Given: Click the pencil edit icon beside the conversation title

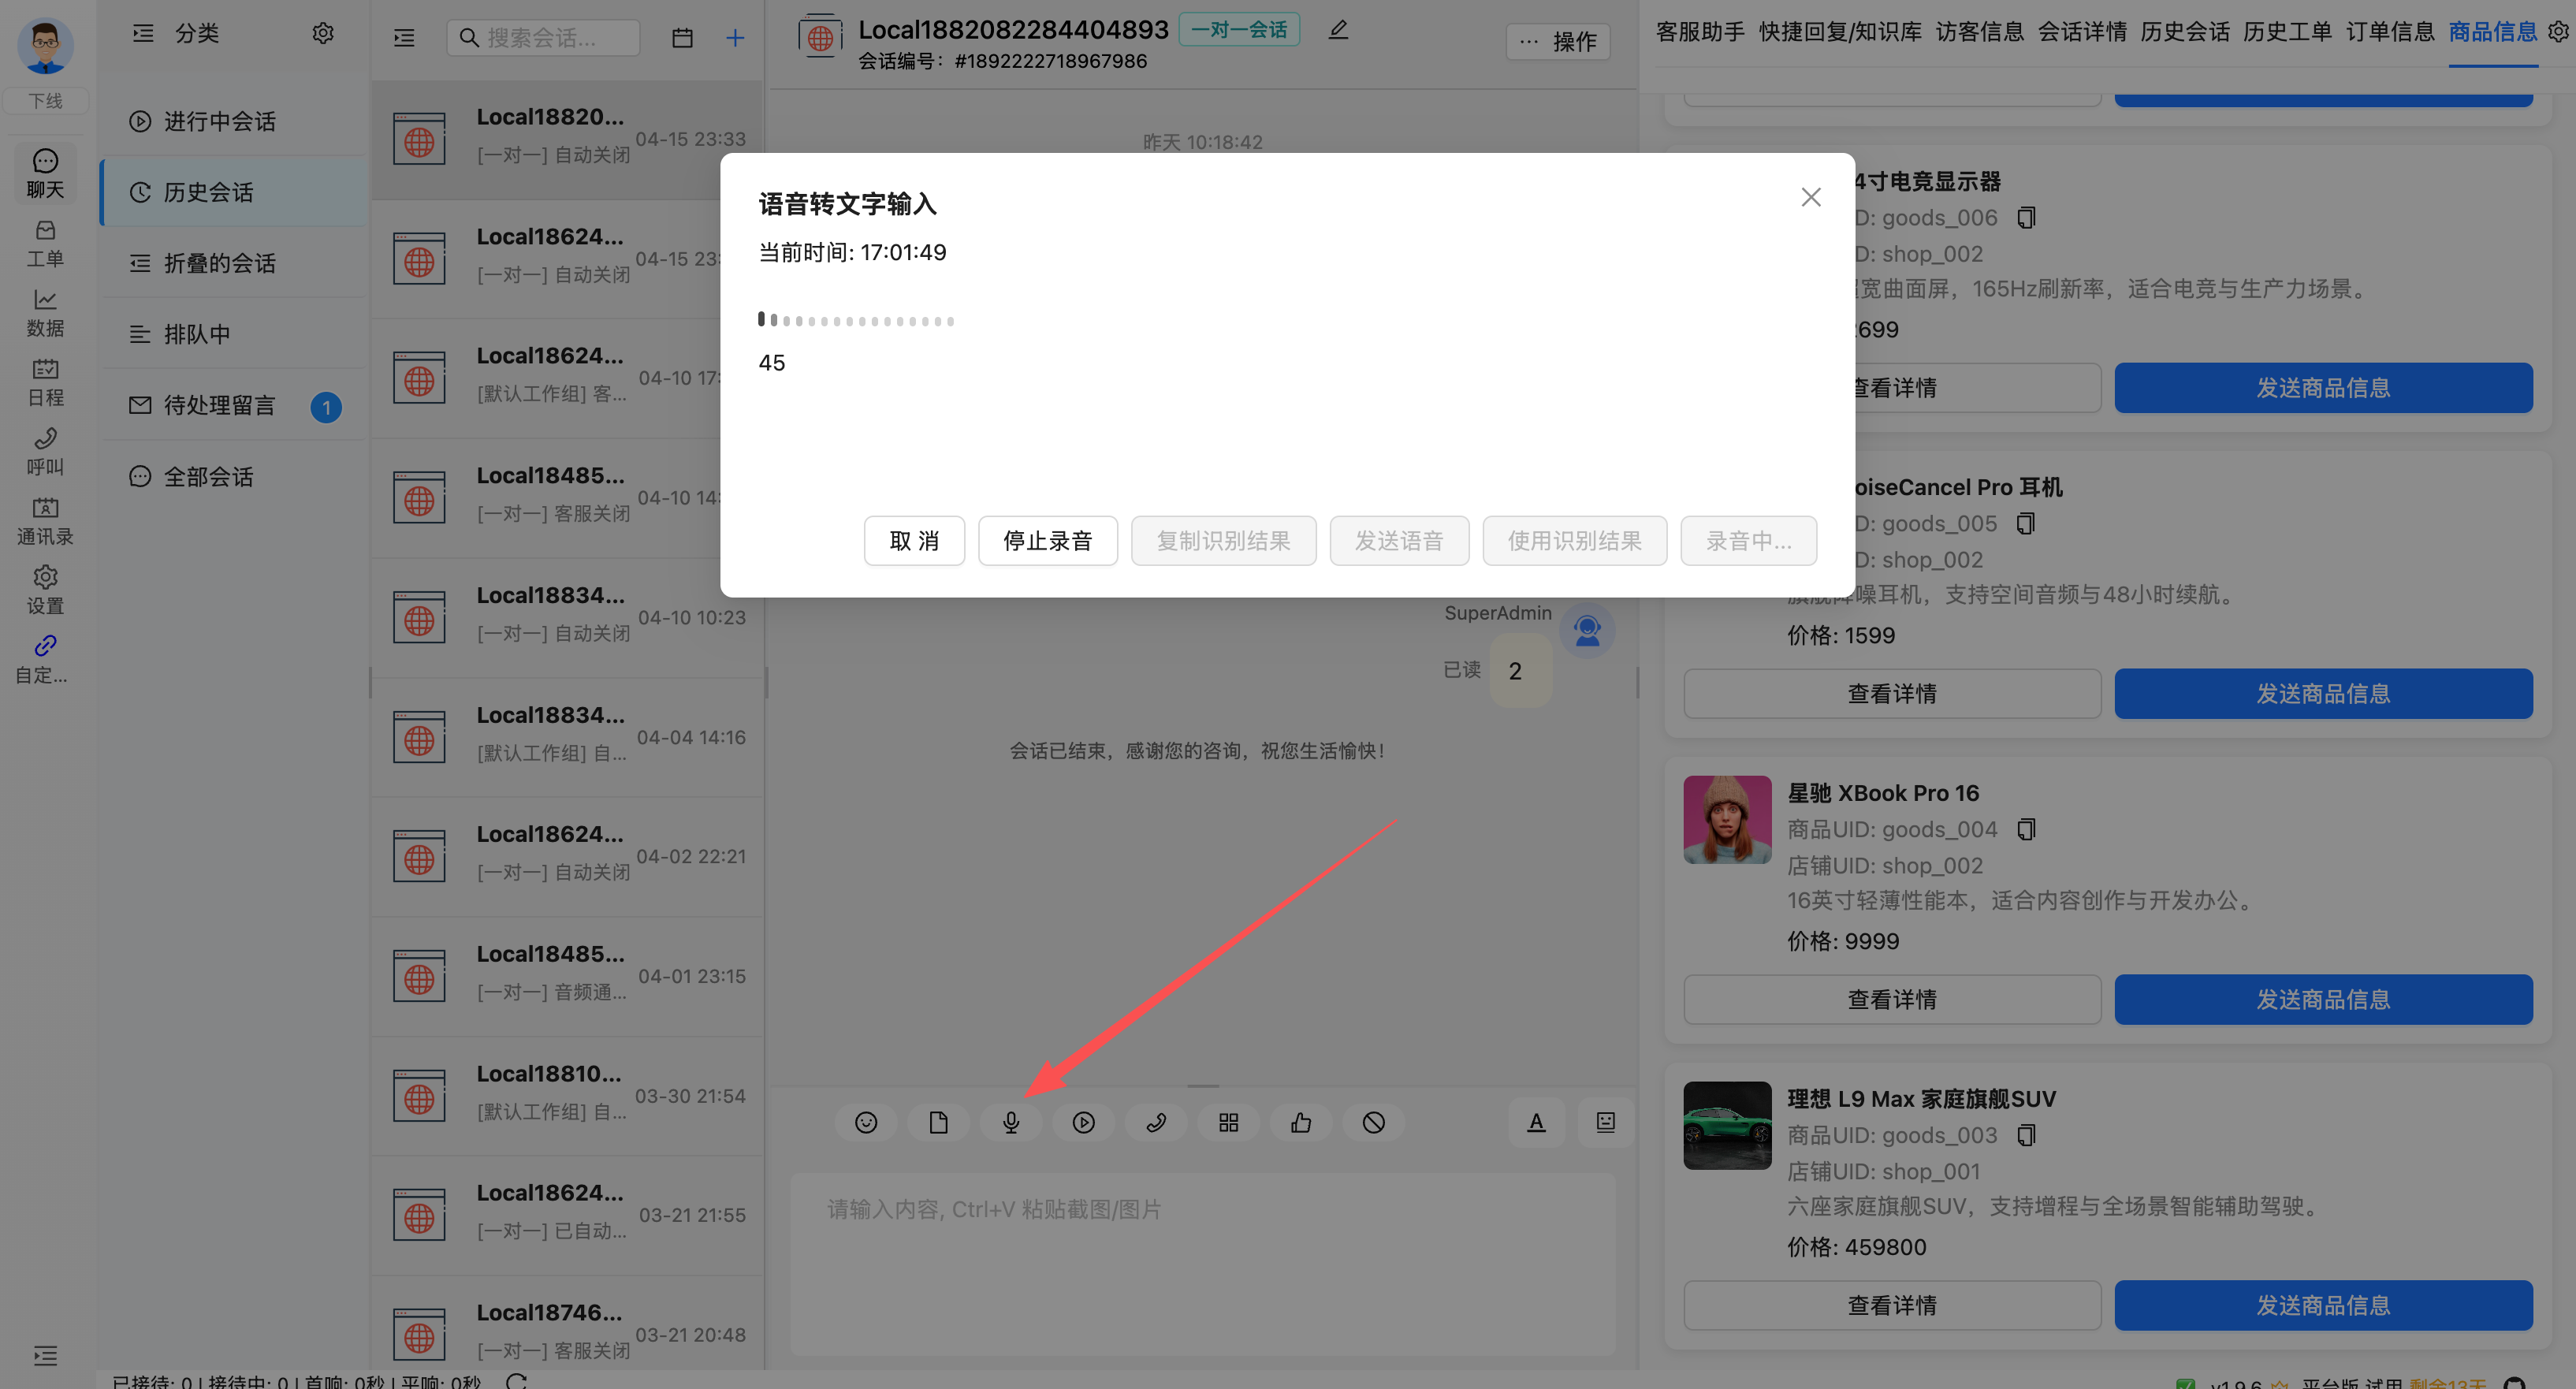Looking at the screenshot, I should pyautogui.click(x=1338, y=30).
